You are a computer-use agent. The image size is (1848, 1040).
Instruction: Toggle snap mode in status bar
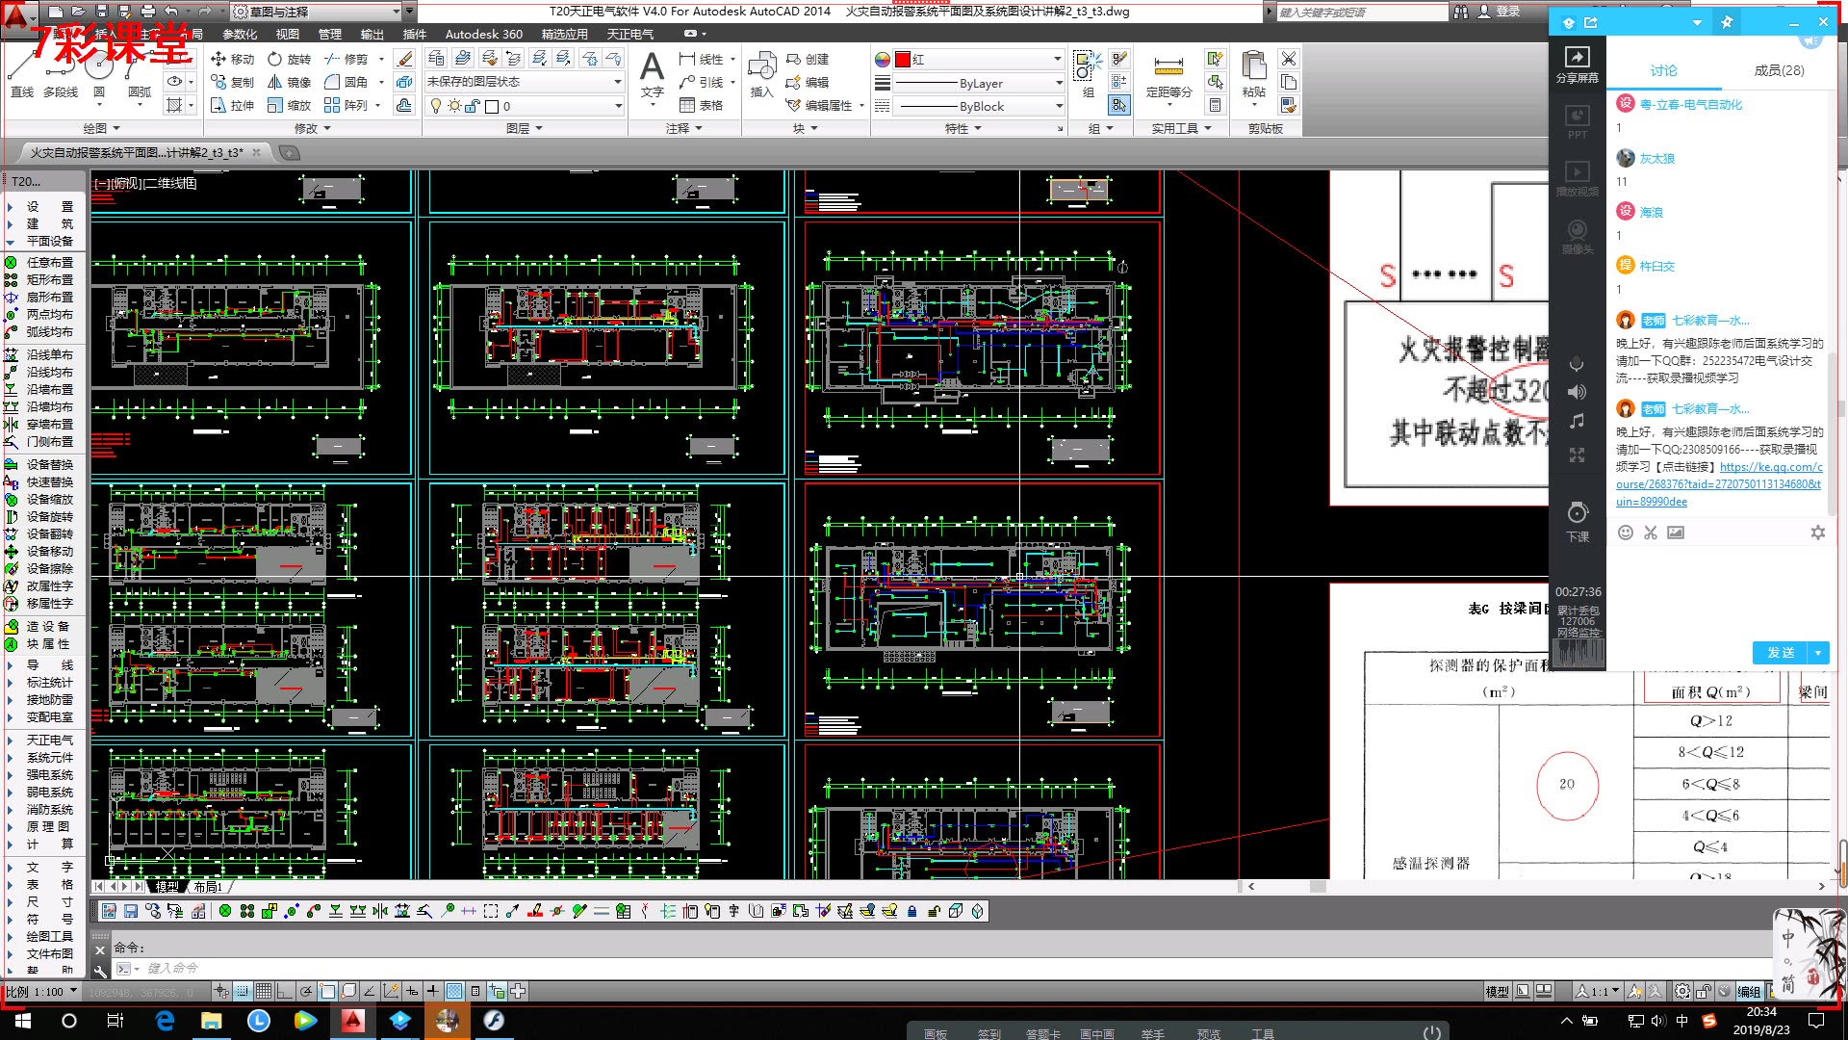point(243,991)
